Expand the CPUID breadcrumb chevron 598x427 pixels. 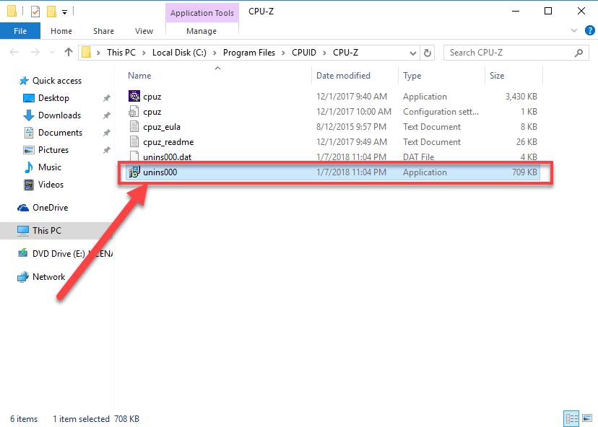tap(324, 53)
